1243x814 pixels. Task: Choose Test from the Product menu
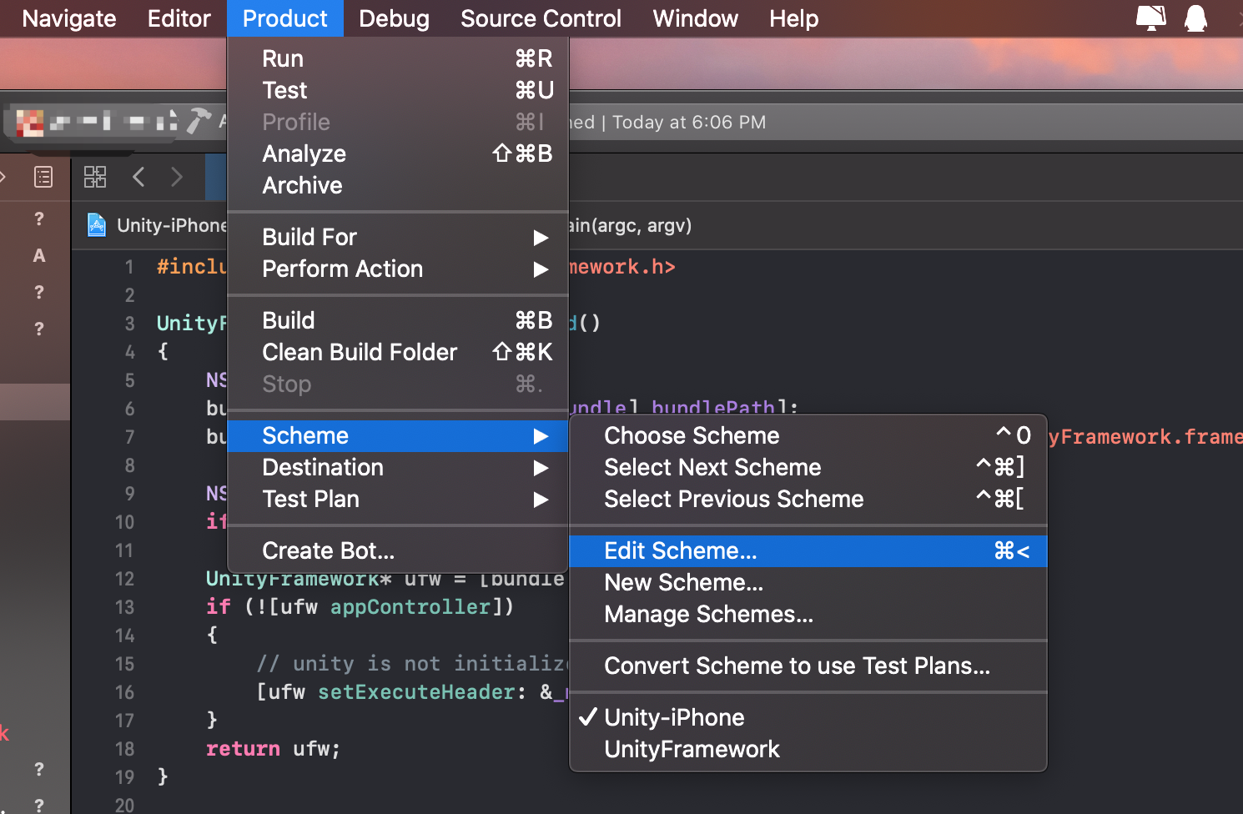coord(397,90)
